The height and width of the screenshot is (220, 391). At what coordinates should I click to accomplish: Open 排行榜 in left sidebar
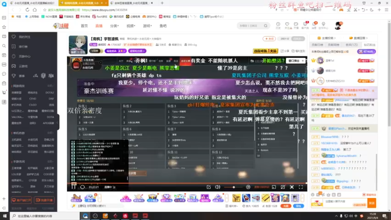point(20,46)
